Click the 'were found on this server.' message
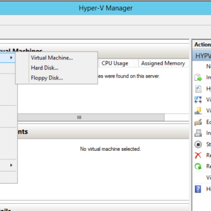This screenshot has height=211, width=211. click(x=132, y=76)
